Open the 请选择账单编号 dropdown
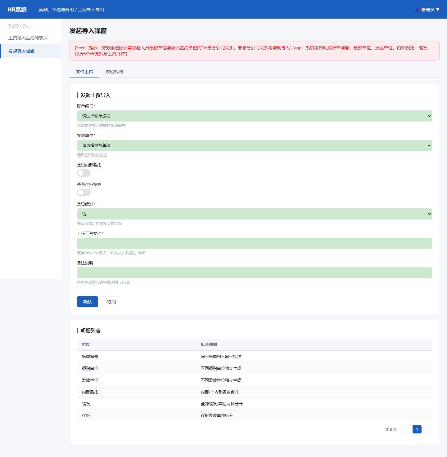 pyautogui.click(x=255, y=116)
